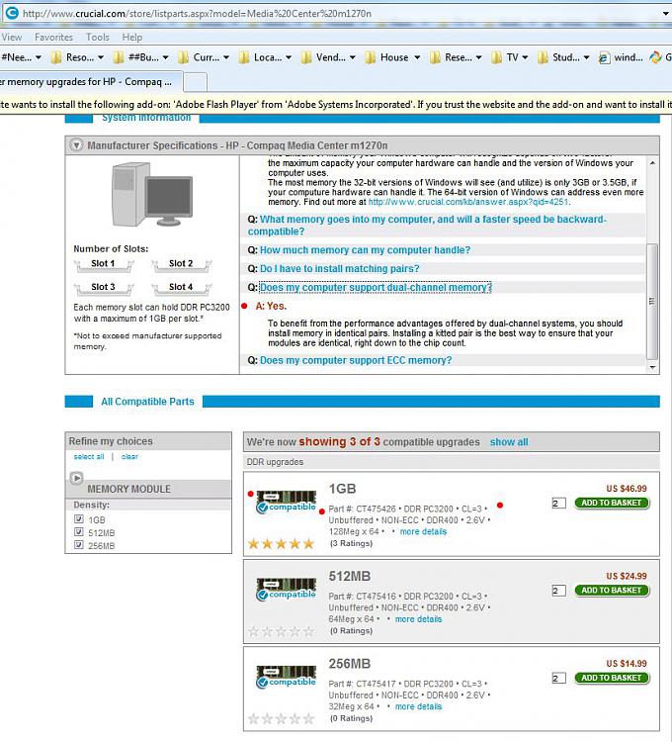The image size is (672, 742).
Task: Open the Help menu
Action: point(131,37)
